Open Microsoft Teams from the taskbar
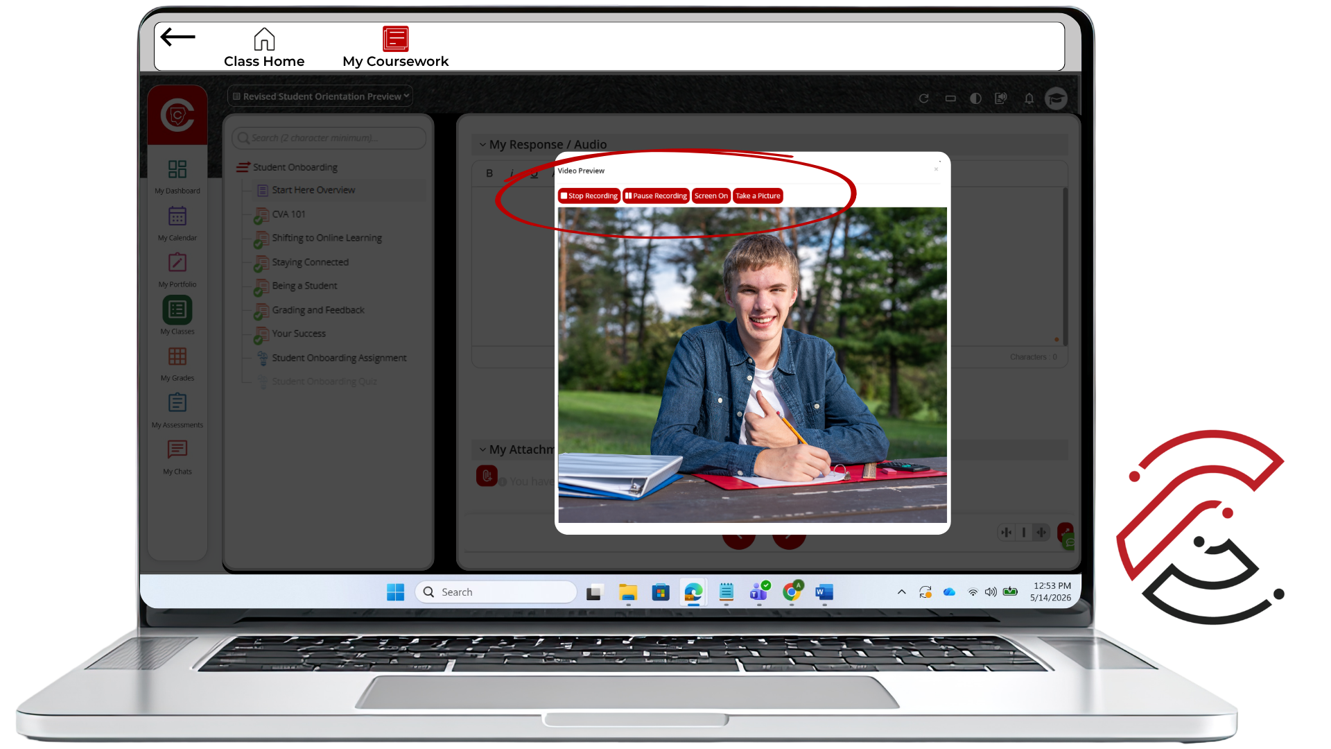 [759, 592]
